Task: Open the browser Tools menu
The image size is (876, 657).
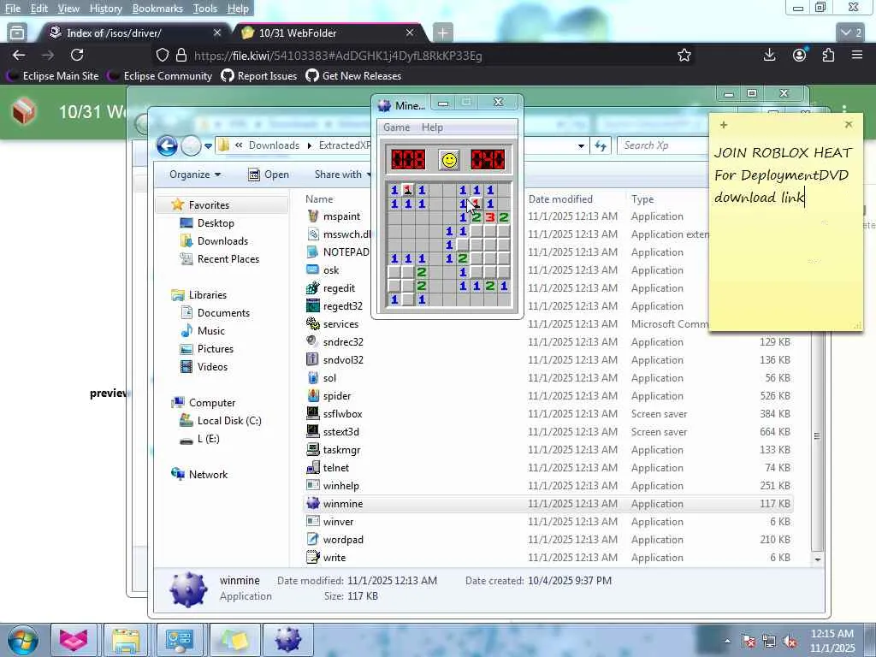Action: [x=204, y=9]
